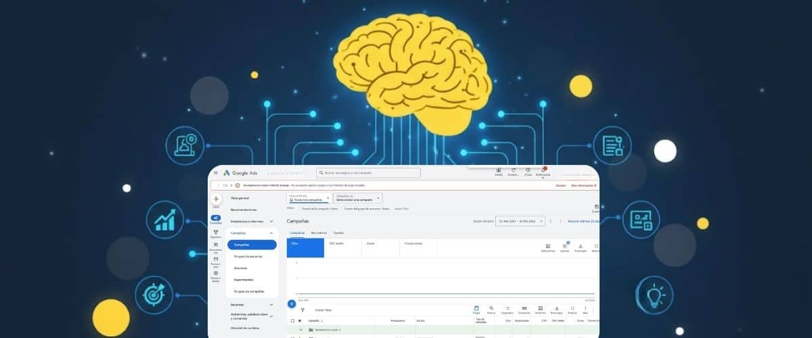
Task: Select the Coste metric card
Action: 382,247
